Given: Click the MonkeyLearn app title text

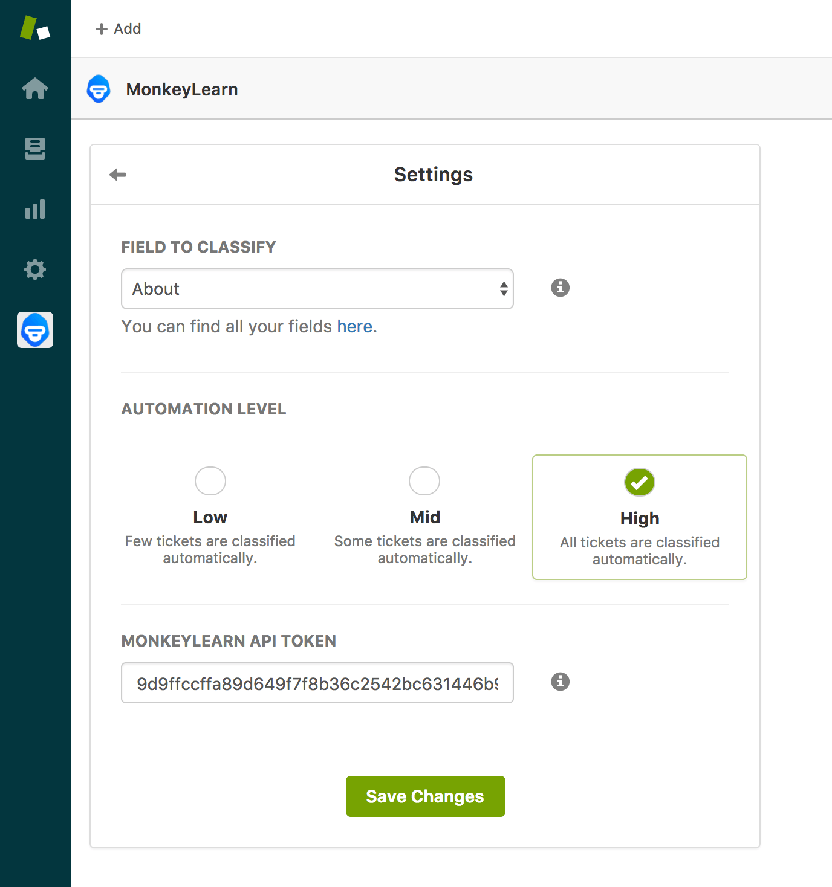Looking at the screenshot, I should pos(181,90).
